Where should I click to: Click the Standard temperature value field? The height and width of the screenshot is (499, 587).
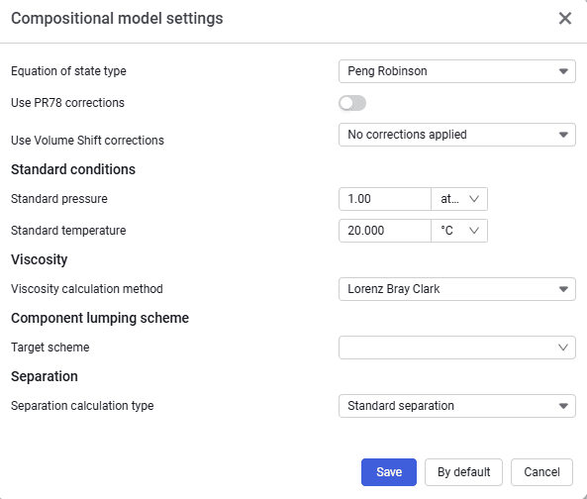tap(385, 231)
